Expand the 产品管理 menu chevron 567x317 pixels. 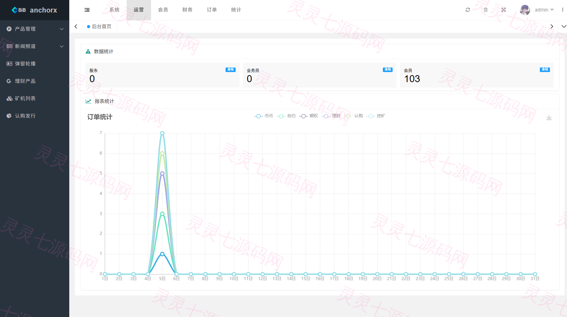click(62, 29)
